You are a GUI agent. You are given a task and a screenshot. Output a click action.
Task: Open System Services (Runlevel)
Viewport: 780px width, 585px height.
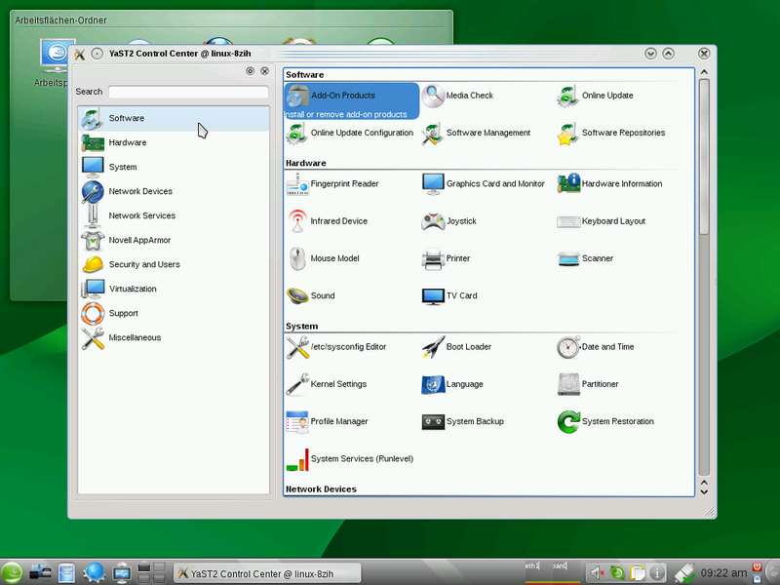[350, 459]
